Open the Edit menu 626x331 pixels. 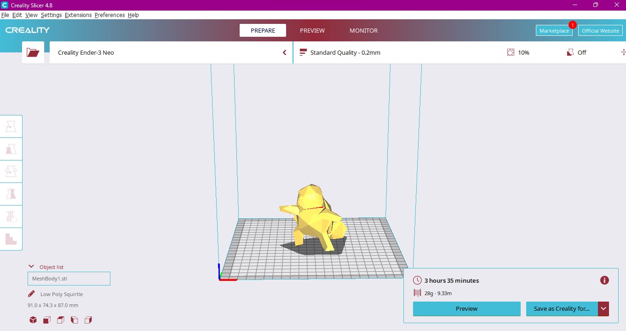click(17, 15)
